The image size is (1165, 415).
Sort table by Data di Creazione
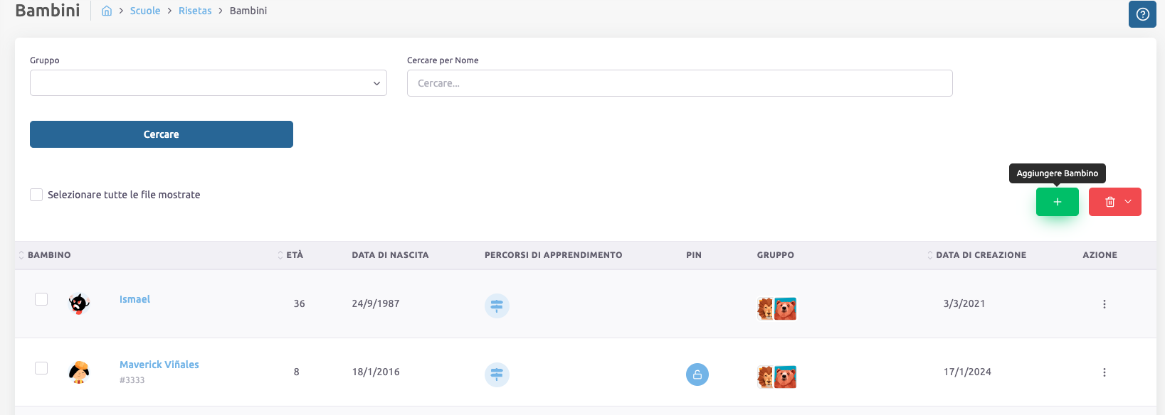coord(980,255)
